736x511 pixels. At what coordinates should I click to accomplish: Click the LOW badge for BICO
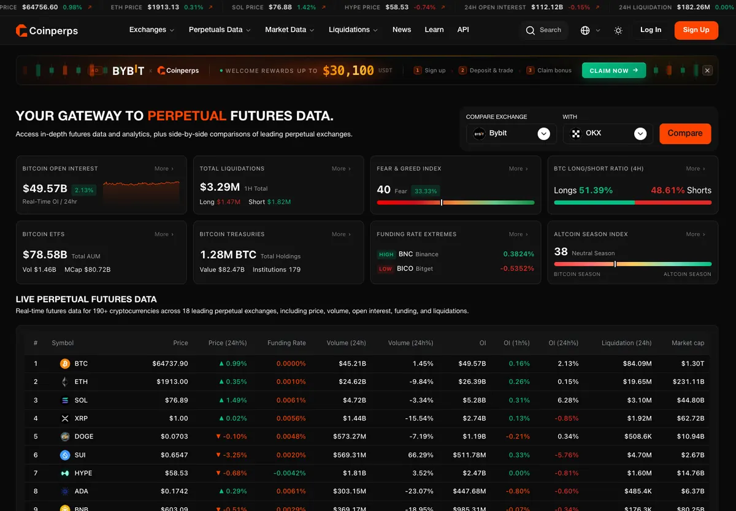(x=385, y=269)
